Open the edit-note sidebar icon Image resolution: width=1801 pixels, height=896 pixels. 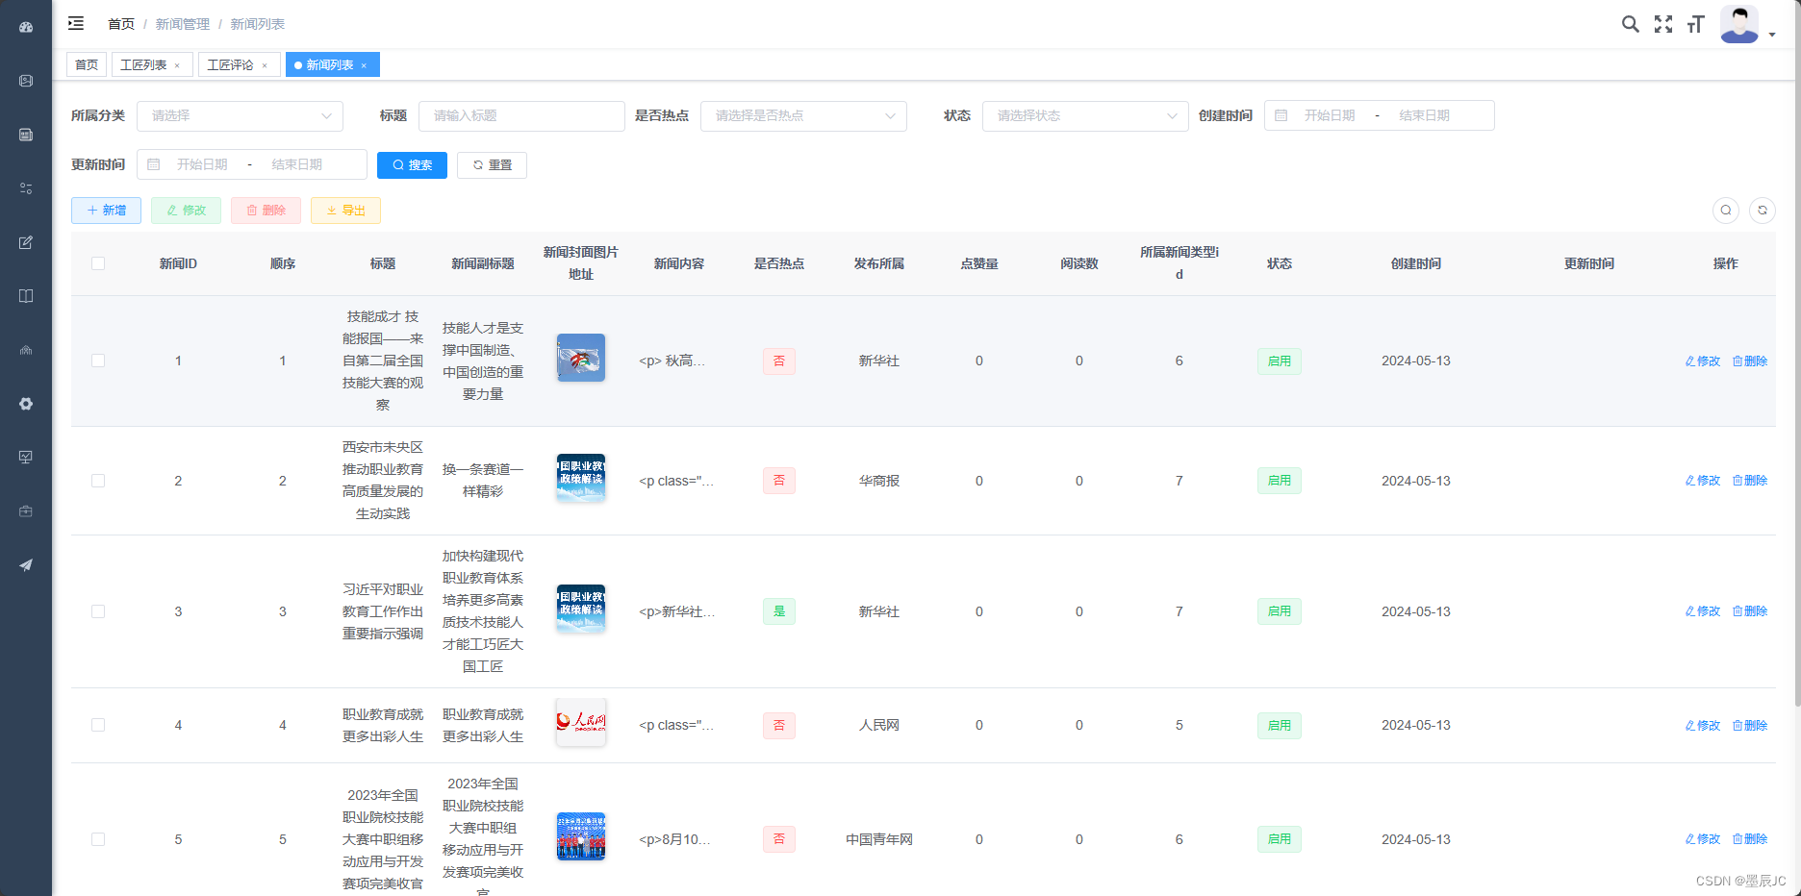26,242
